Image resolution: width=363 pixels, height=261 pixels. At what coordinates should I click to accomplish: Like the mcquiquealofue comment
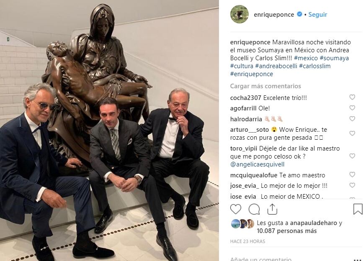point(352,174)
